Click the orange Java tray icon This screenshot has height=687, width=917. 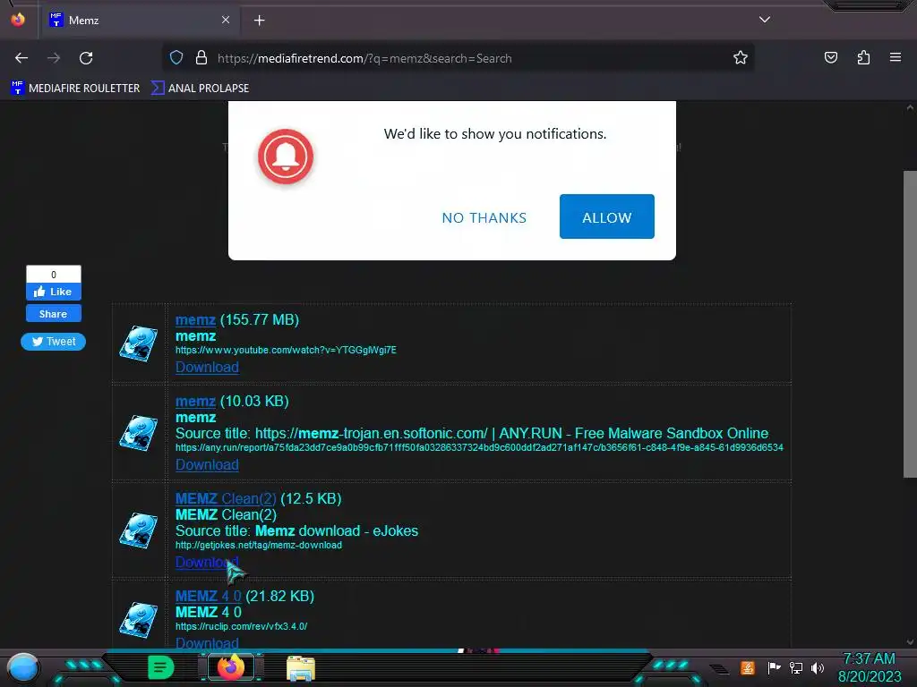tap(748, 667)
